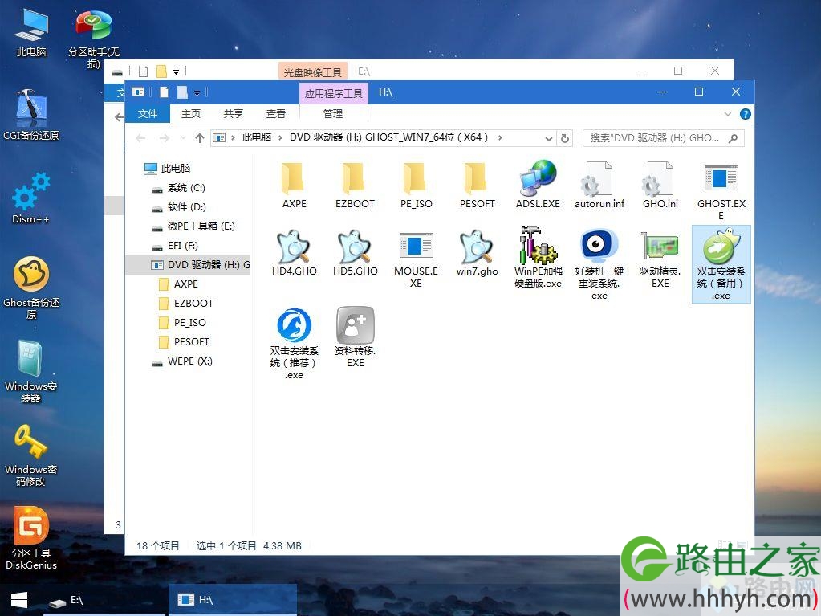Click properties icon in quick access toolbar
Viewport: 821px width, 616px height.
164,92
